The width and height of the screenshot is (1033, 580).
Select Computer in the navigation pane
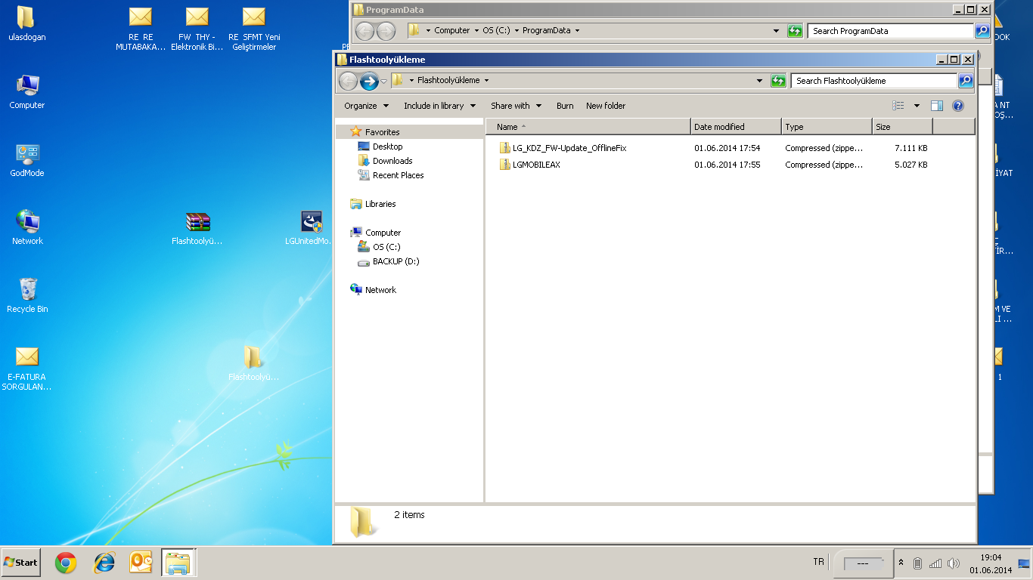coord(383,233)
